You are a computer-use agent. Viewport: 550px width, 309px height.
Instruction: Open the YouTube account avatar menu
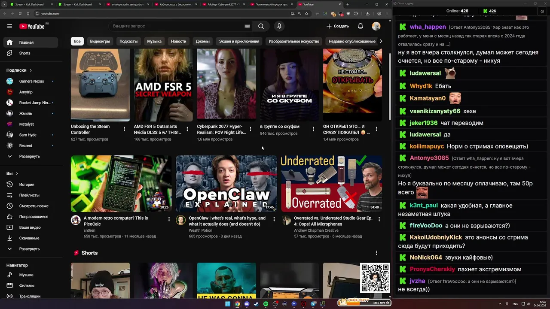376,26
